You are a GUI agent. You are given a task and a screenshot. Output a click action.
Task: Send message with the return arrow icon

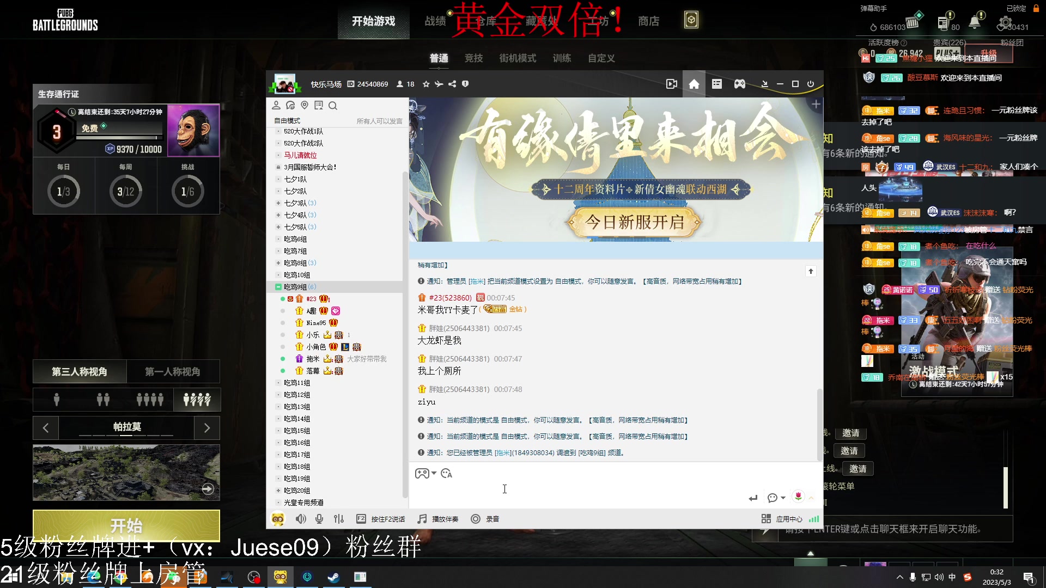pos(753,498)
